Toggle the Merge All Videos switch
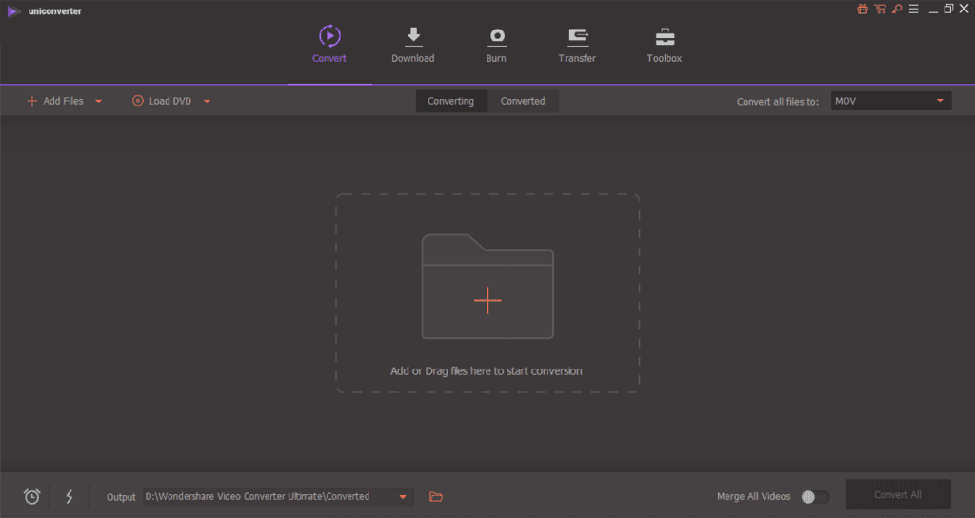This screenshot has width=975, height=518. click(814, 496)
